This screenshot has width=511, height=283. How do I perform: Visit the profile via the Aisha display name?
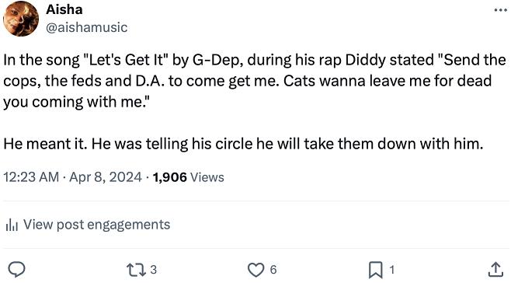pyautogui.click(x=64, y=9)
